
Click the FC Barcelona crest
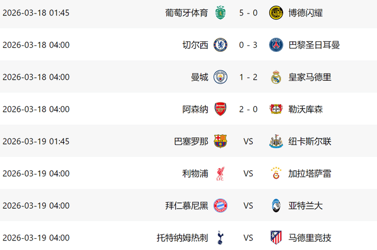pos(220,142)
